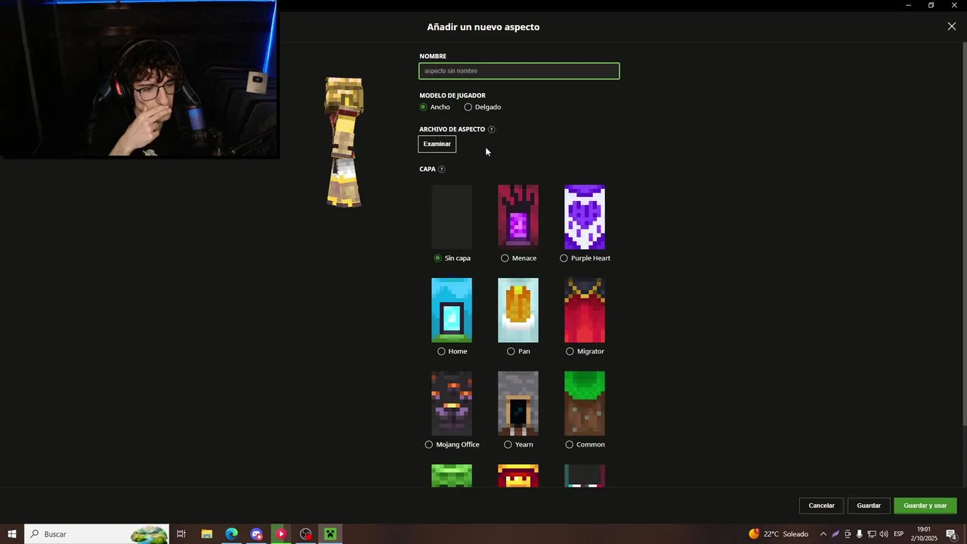This screenshot has width=967, height=544.
Task: Click the Common cape image
Action: pos(585,403)
